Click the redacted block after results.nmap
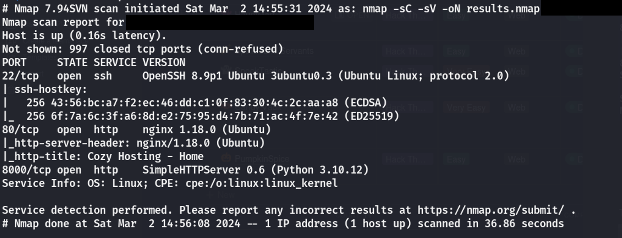 pos(581,8)
